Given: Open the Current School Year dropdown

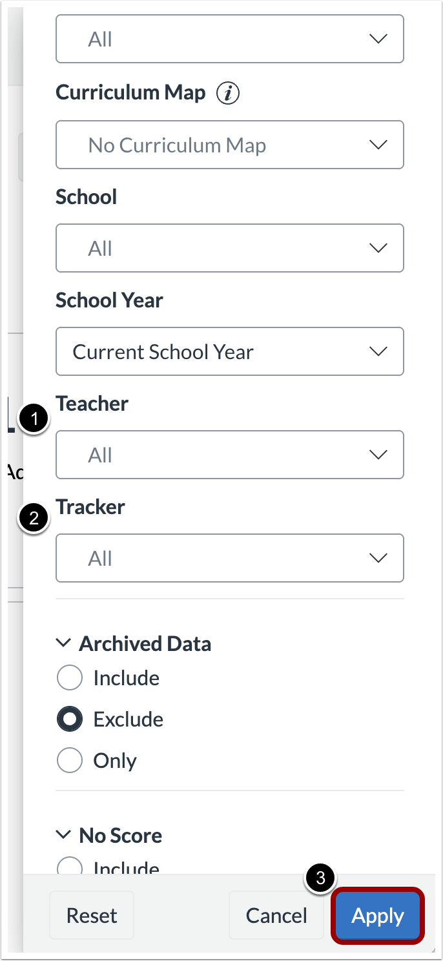Looking at the screenshot, I should point(230,351).
